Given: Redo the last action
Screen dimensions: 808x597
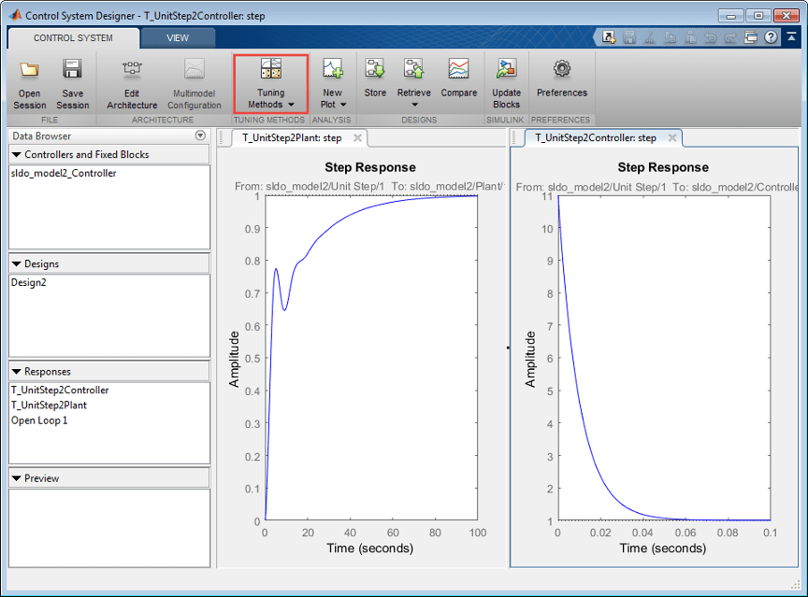Looking at the screenshot, I should coord(730,37).
